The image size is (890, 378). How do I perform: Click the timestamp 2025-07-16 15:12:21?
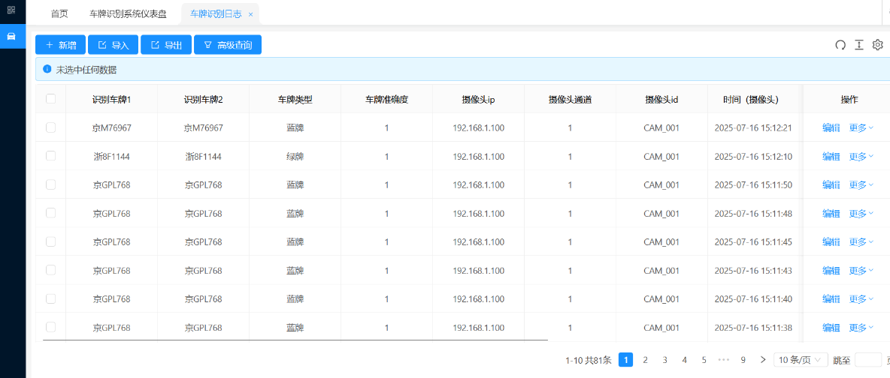click(x=753, y=128)
